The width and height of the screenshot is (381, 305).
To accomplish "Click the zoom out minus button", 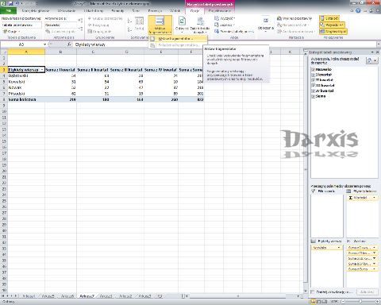I will pos(343,301).
